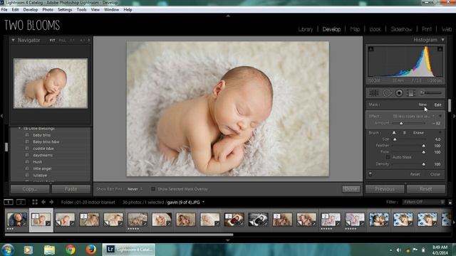Apply the little angel preset

[x=42, y=169]
